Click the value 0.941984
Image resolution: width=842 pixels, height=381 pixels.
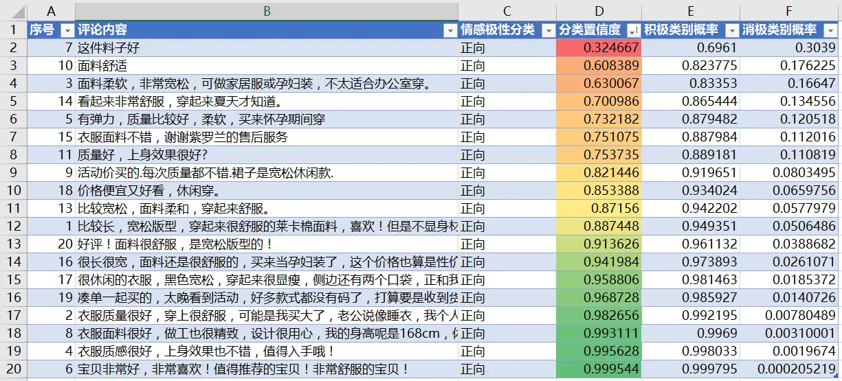[x=599, y=262]
